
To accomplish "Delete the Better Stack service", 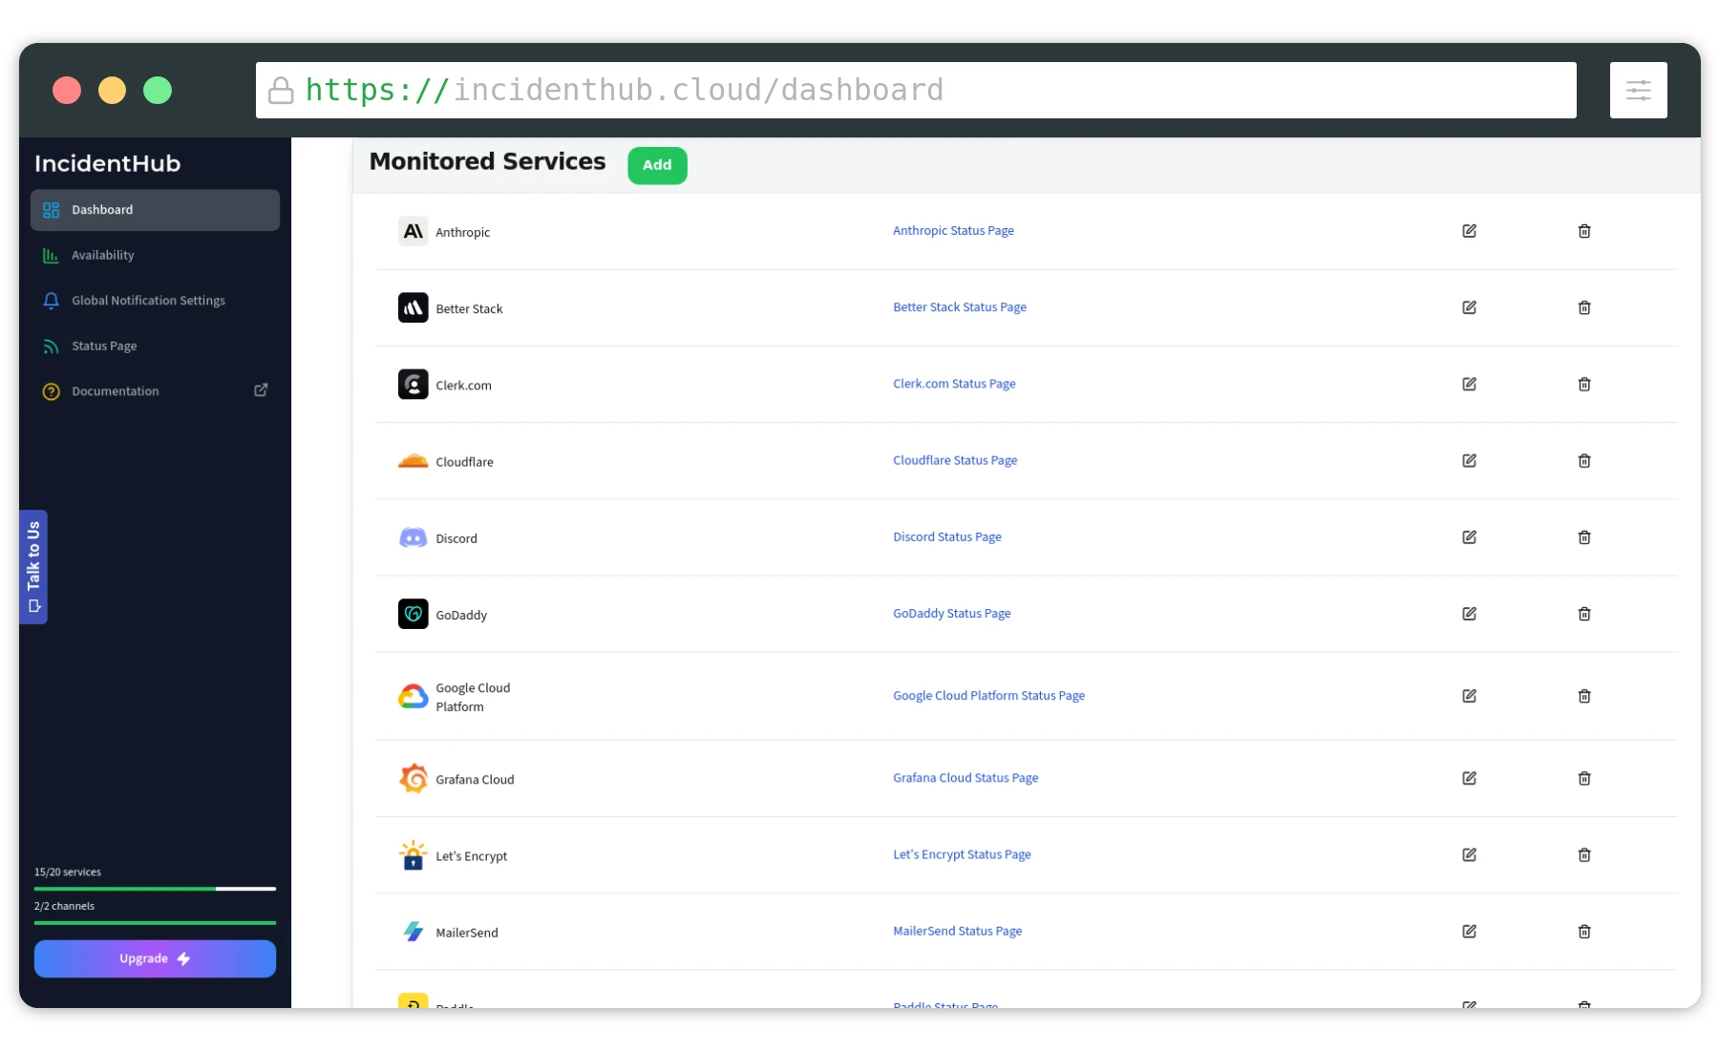I will (x=1584, y=307).
